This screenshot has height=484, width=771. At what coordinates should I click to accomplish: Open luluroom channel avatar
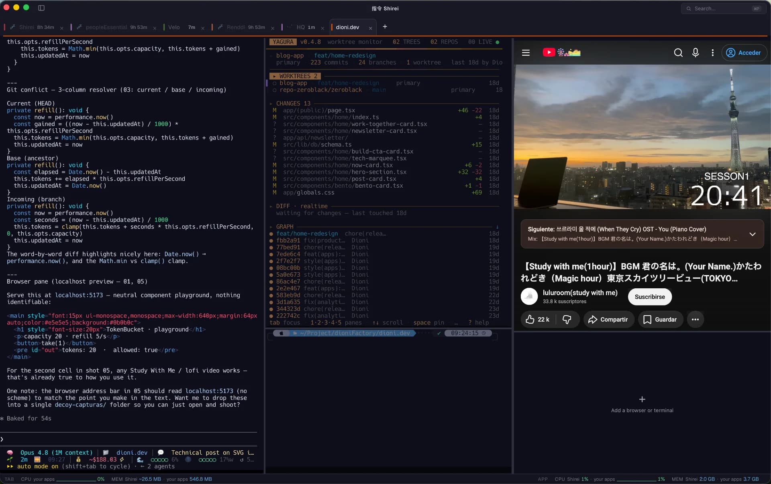pyautogui.click(x=529, y=296)
